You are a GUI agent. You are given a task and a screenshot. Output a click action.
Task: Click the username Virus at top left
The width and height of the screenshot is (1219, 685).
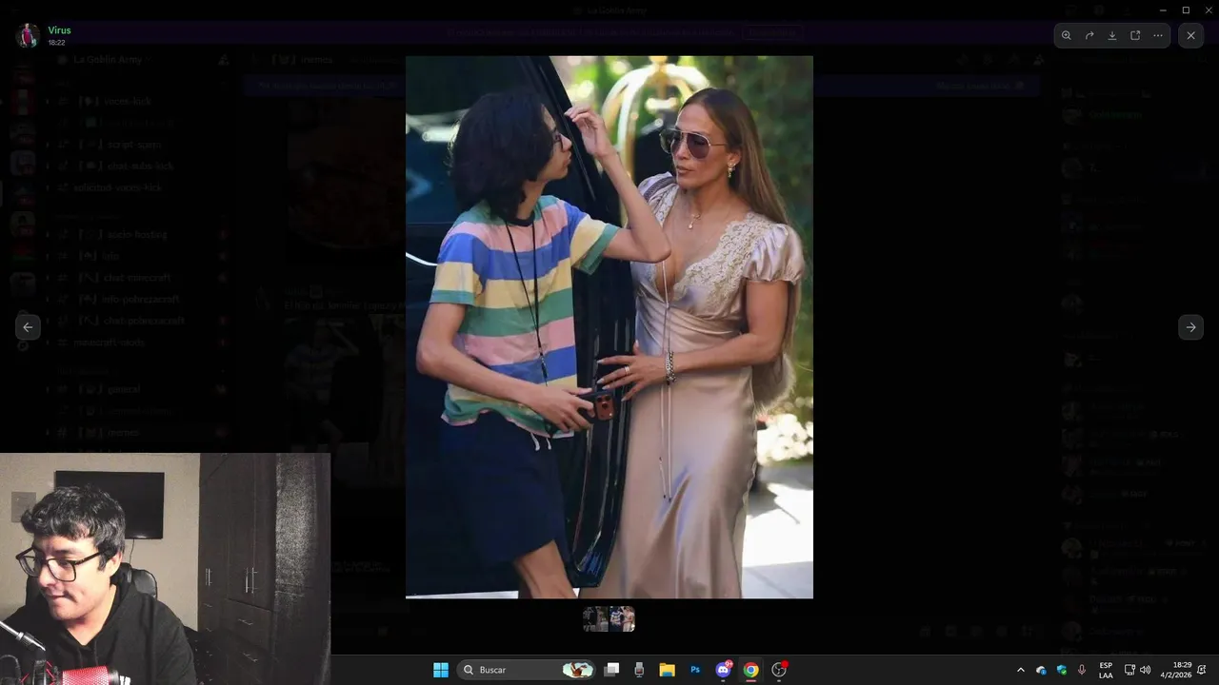(x=59, y=29)
